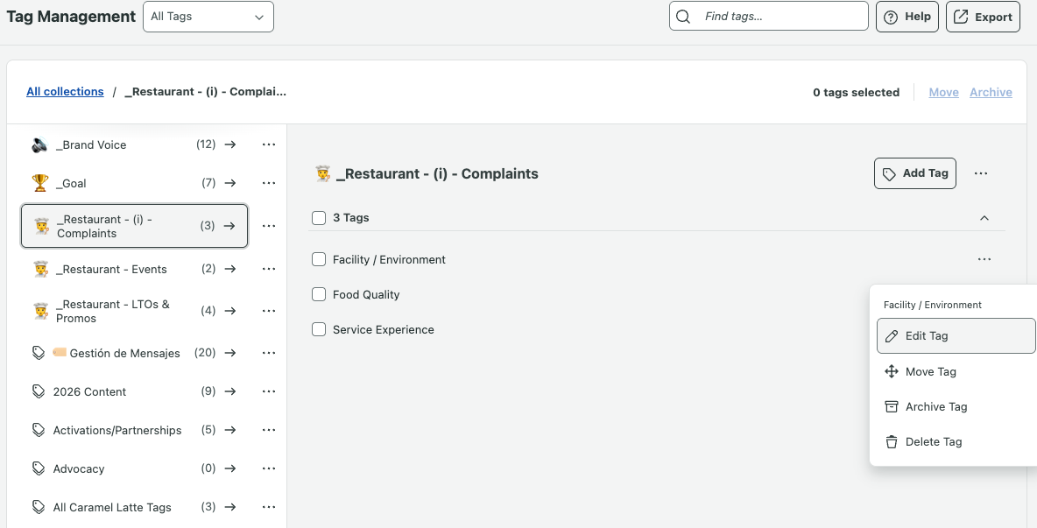Select all via 3 Tags checkbox
This screenshot has width=1037, height=528.
coord(319,217)
